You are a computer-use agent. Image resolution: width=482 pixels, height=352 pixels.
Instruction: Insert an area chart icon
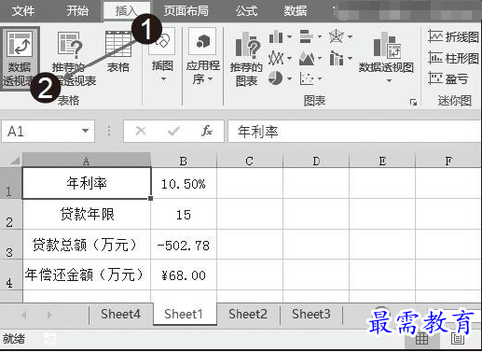pos(307,58)
